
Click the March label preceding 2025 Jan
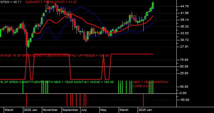(124, 110)
